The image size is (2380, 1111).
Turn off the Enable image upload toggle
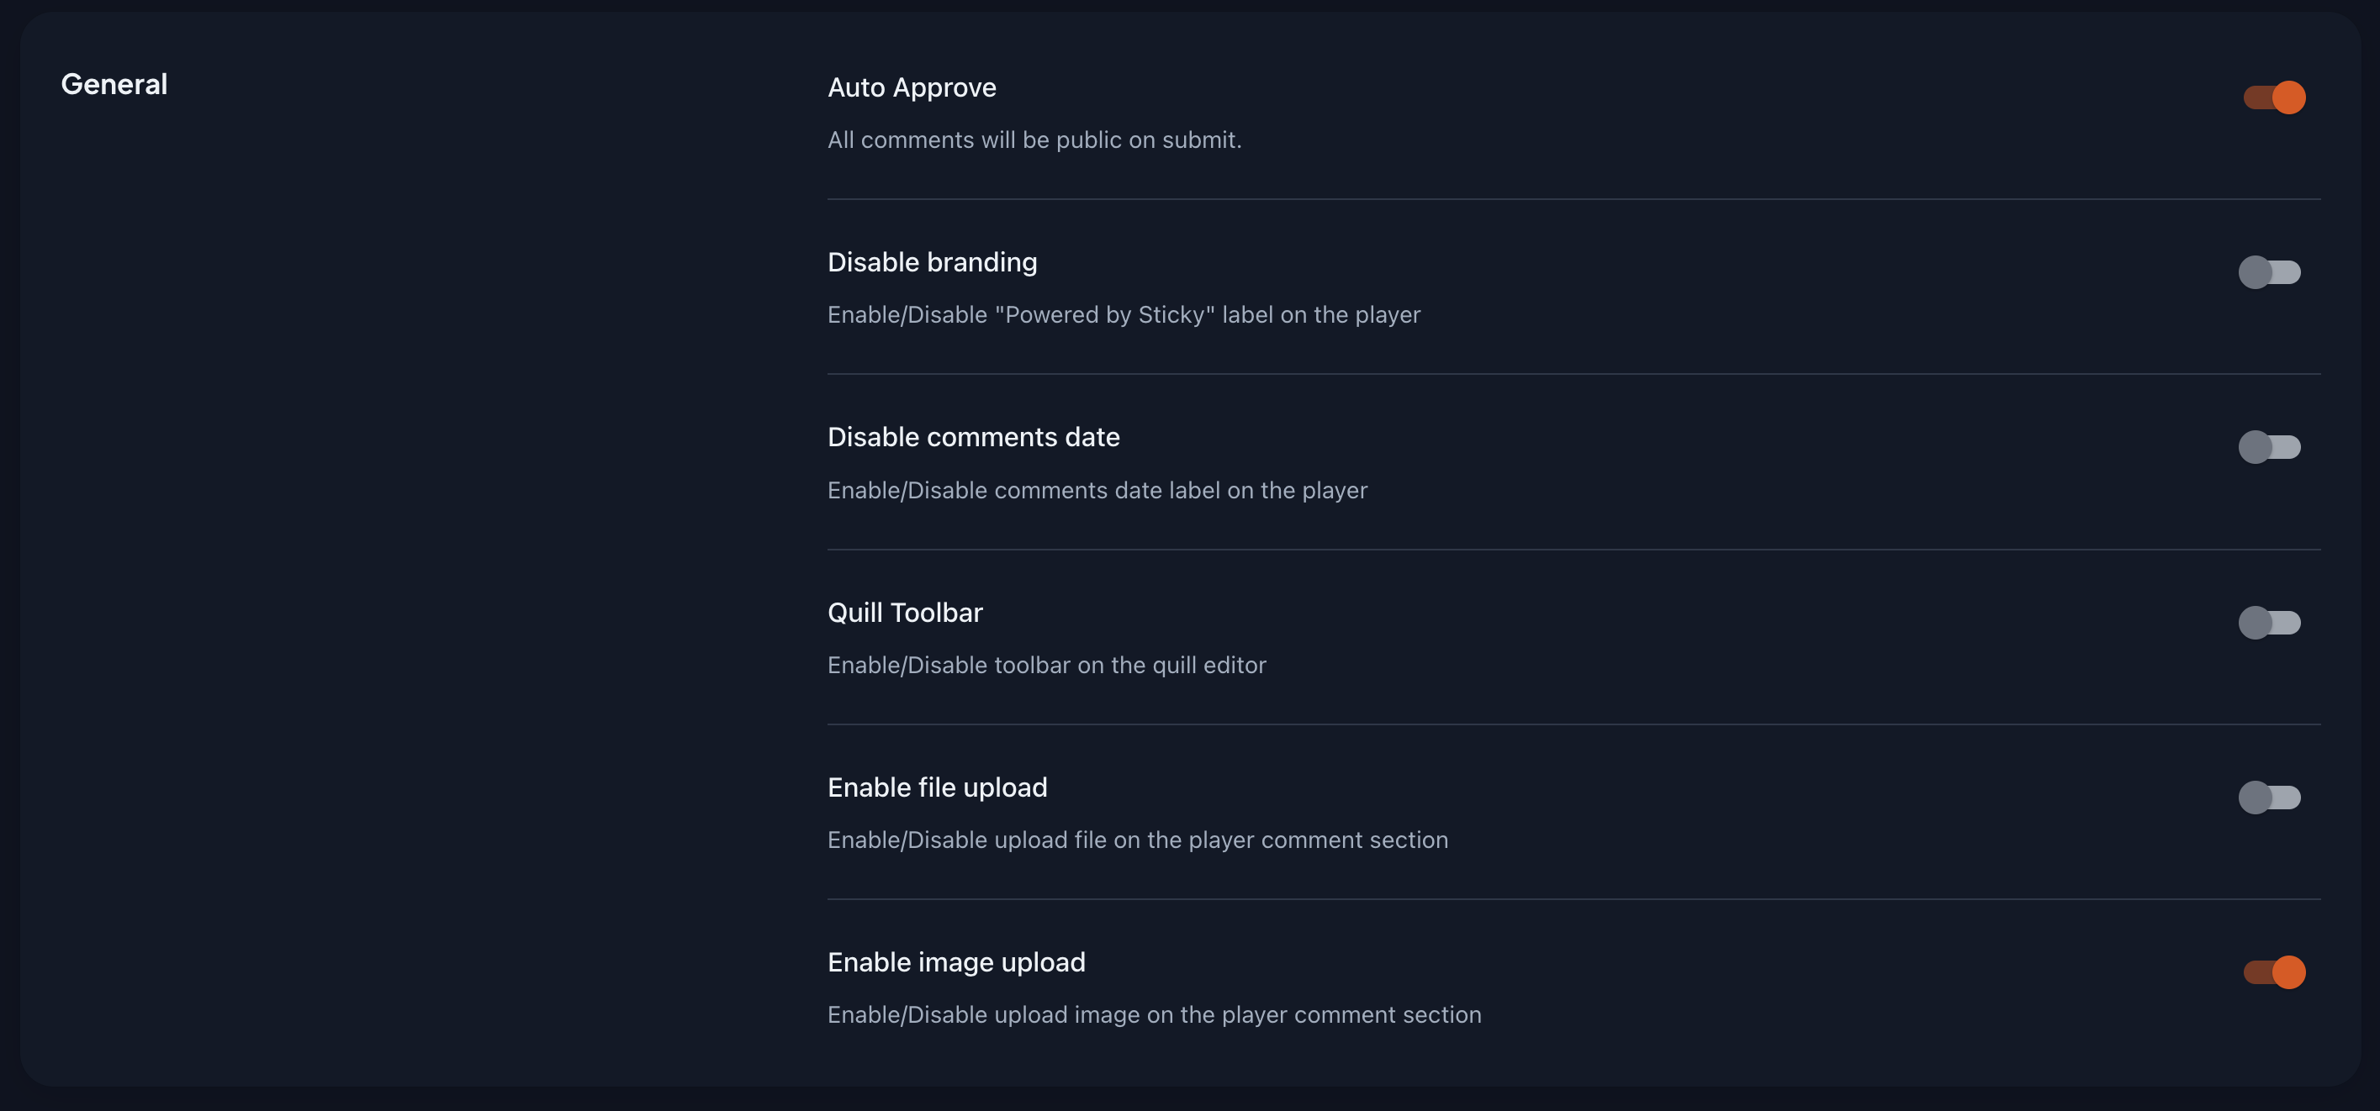pos(2276,971)
